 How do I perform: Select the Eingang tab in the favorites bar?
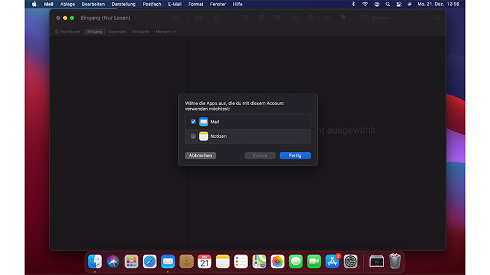click(94, 31)
